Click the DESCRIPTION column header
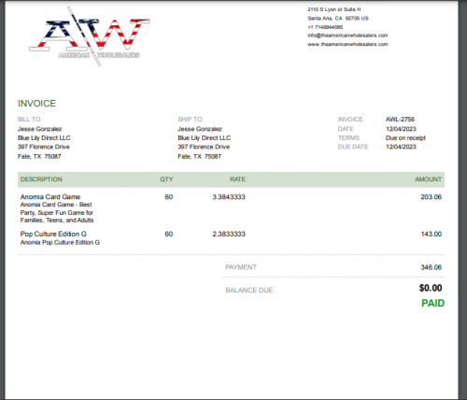 pyautogui.click(x=41, y=179)
